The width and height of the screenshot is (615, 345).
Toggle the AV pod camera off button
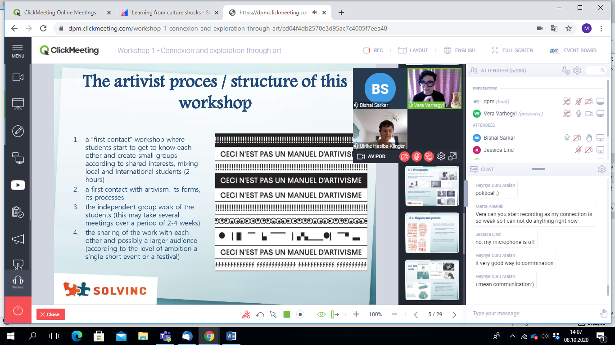tap(405, 156)
